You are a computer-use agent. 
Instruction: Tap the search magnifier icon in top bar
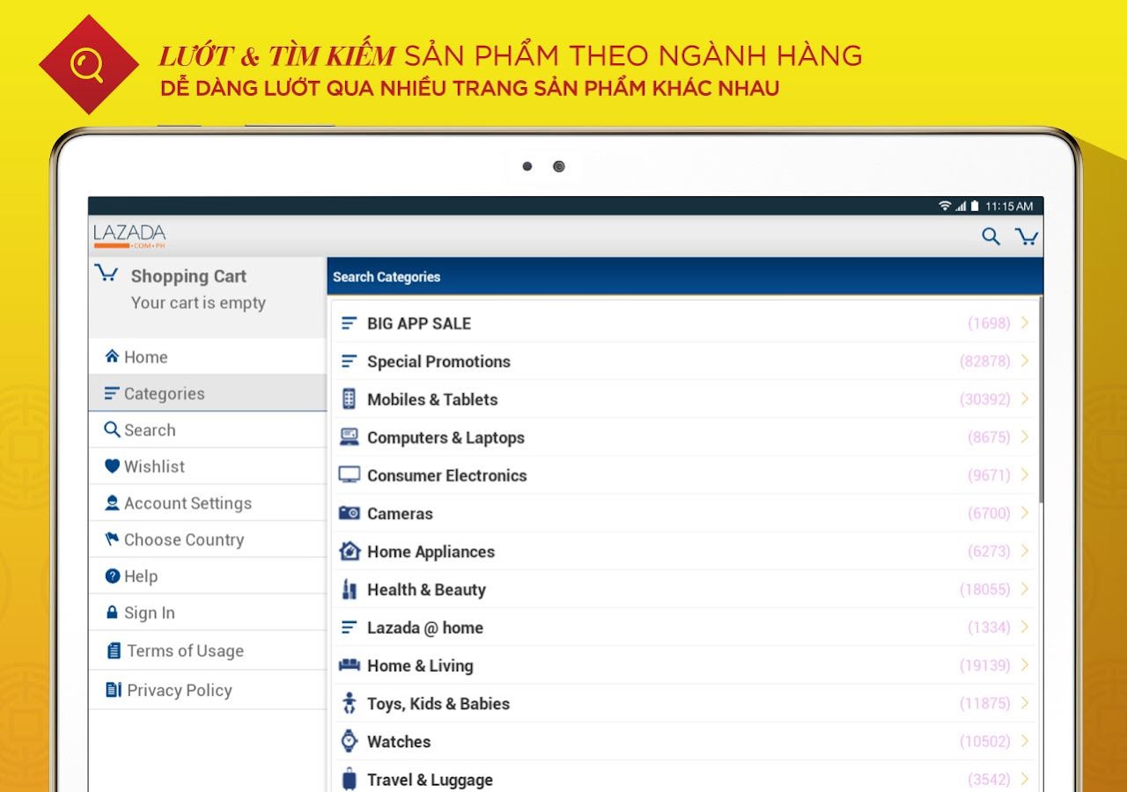tap(991, 237)
